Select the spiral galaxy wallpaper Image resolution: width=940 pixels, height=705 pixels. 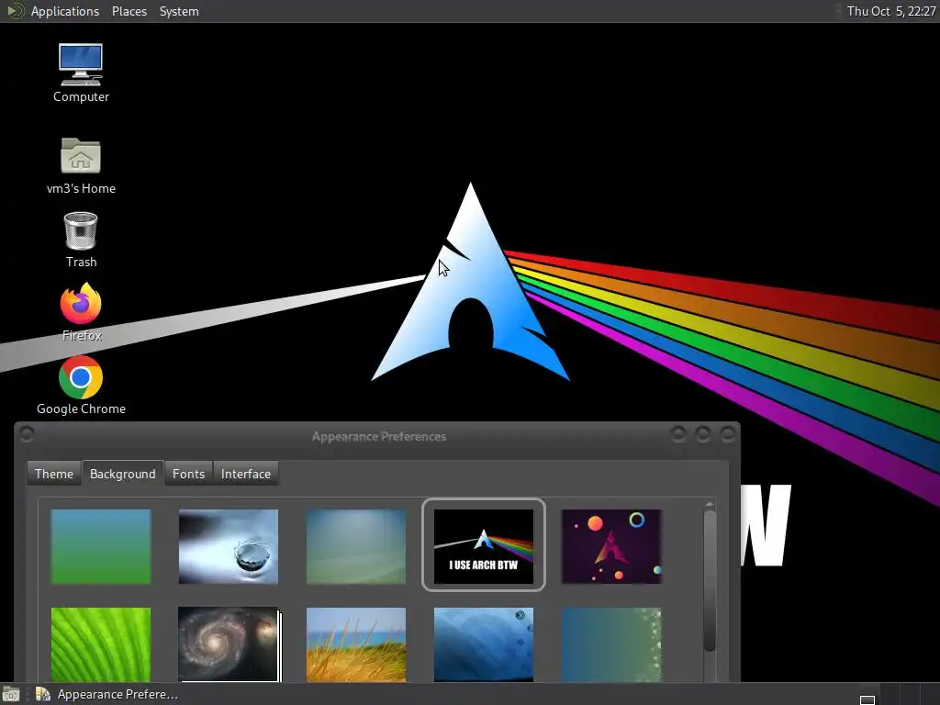(x=229, y=644)
